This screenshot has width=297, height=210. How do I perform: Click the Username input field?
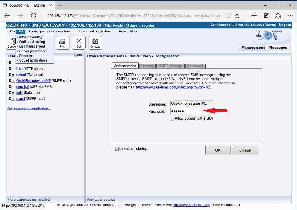[x=192, y=104]
